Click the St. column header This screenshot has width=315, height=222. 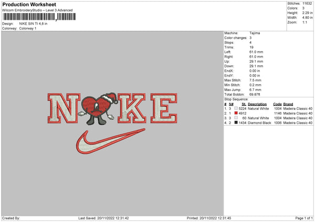click(244, 104)
